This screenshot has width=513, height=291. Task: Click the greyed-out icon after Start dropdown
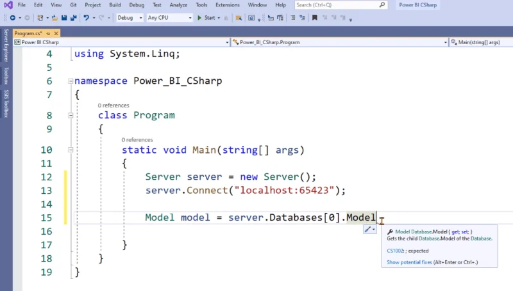226,18
